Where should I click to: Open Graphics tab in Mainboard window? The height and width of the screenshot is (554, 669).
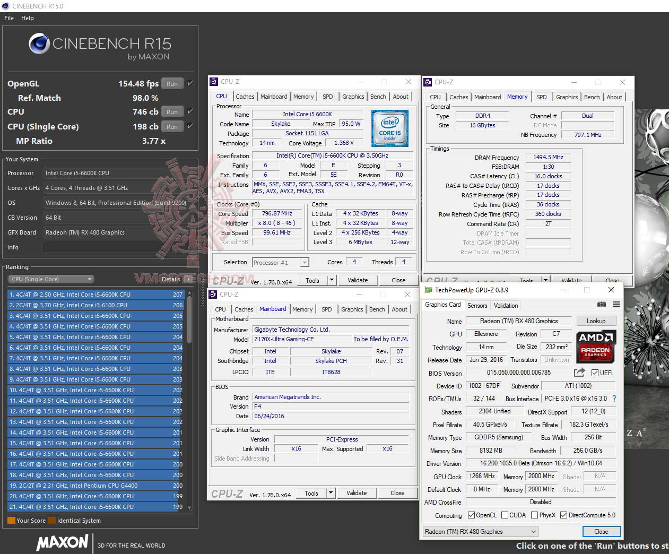pyautogui.click(x=352, y=309)
